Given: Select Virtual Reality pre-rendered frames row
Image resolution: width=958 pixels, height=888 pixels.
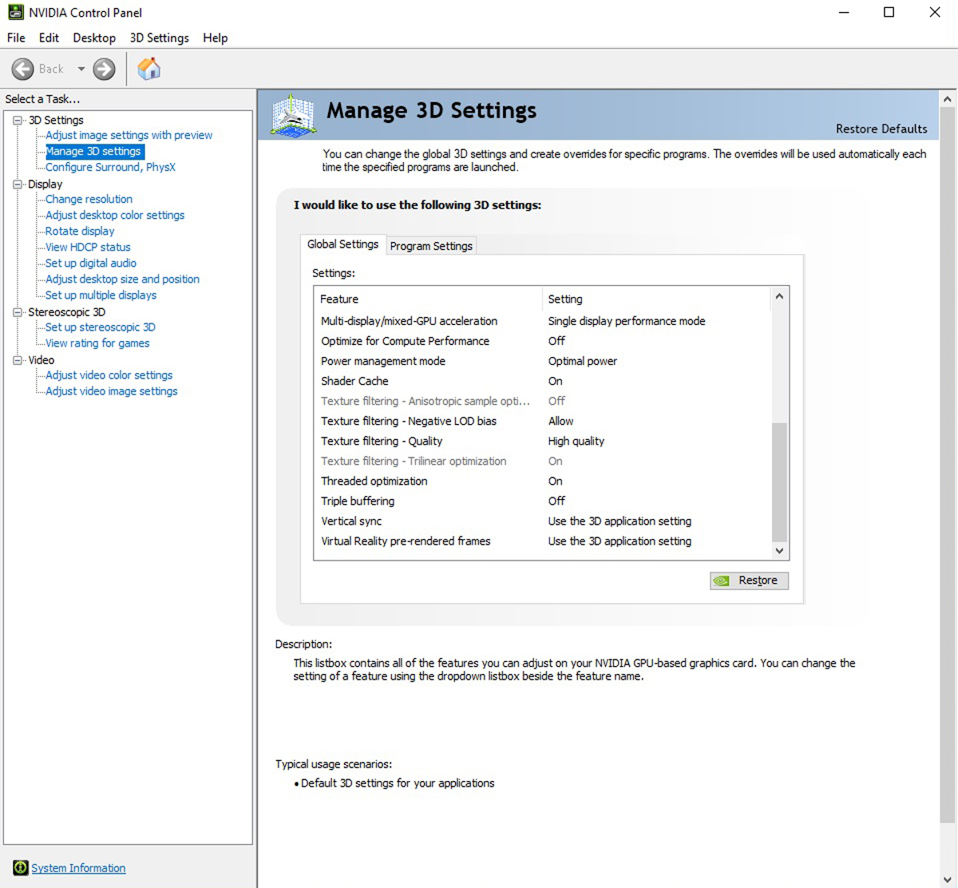Looking at the screenshot, I should (x=543, y=541).
